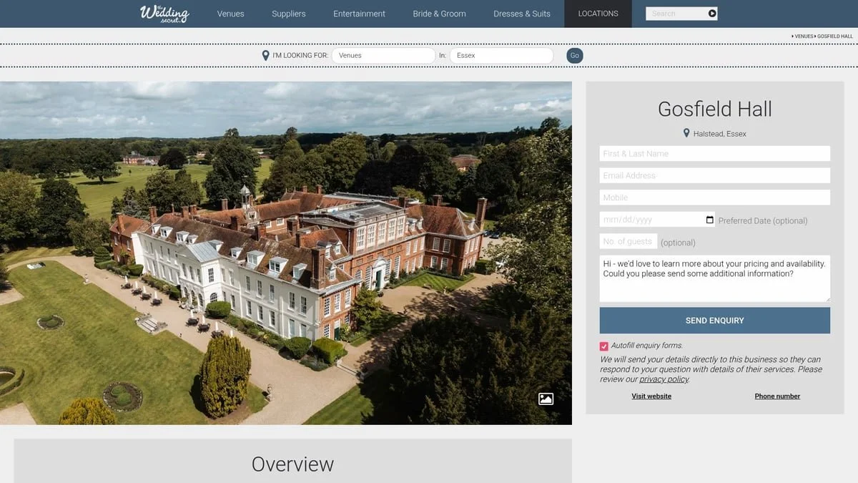Focus the Mobile number field
This screenshot has height=483, width=858.
pyautogui.click(x=715, y=197)
